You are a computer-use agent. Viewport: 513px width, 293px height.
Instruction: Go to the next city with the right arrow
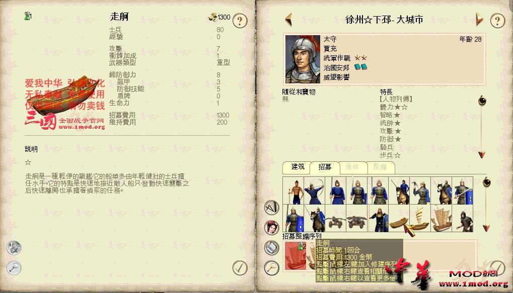tap(479, 19)
